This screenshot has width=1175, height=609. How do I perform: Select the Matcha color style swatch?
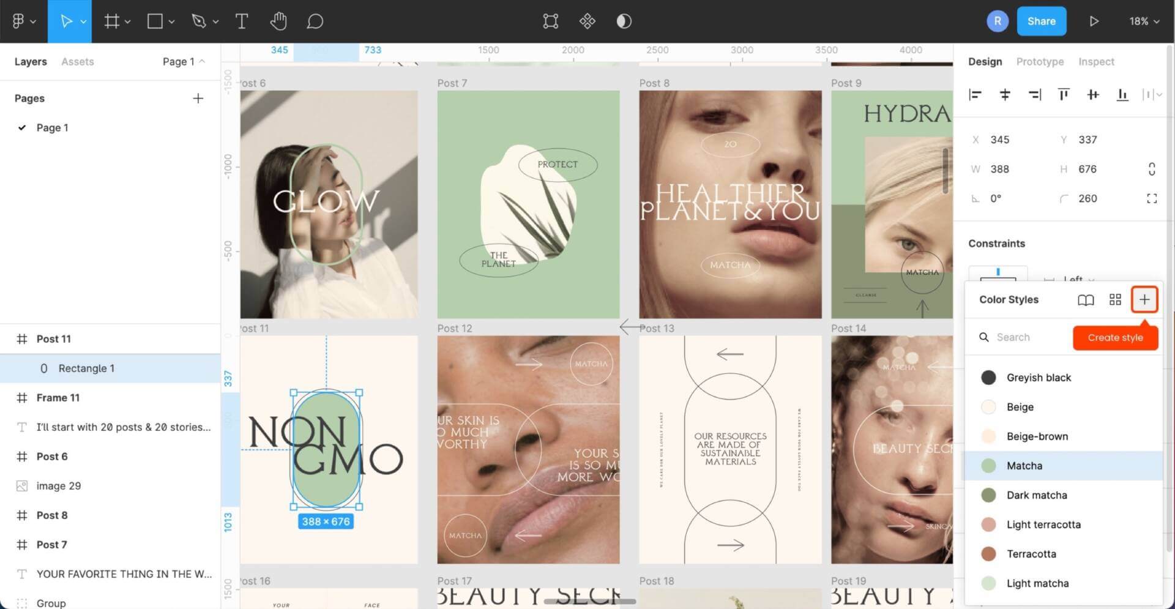(988, 465)
